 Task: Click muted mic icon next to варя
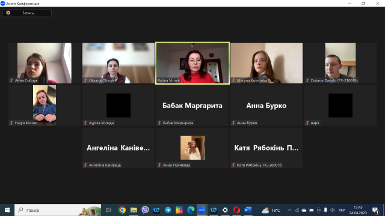click(307, 122)
